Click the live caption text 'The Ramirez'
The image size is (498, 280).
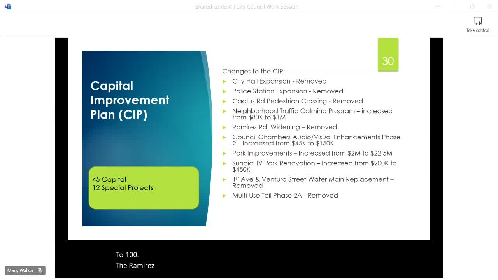135,266
